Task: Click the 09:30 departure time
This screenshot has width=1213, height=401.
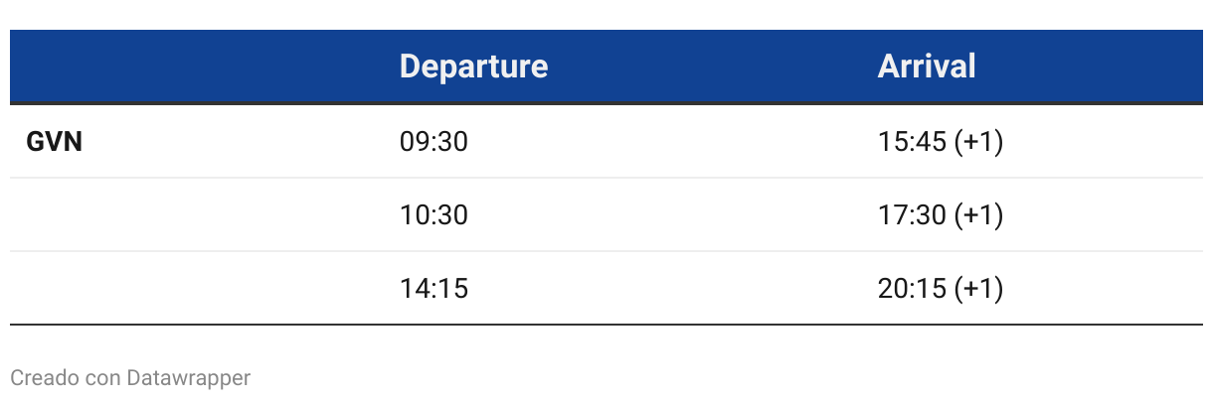Action: tap(433, 143)
